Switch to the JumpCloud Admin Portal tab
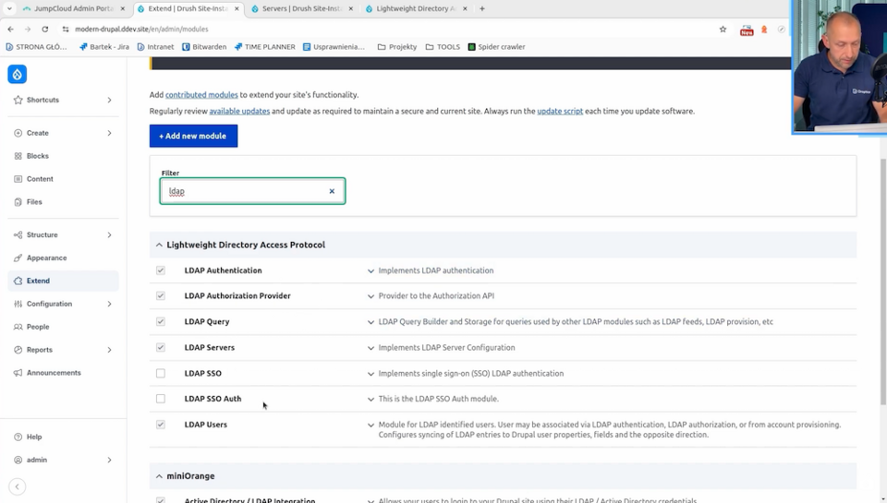 click(74, 8)
